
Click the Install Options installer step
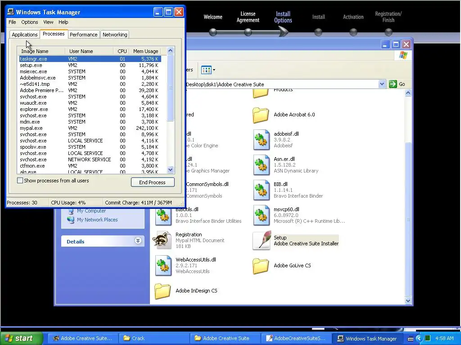(283, 17)
